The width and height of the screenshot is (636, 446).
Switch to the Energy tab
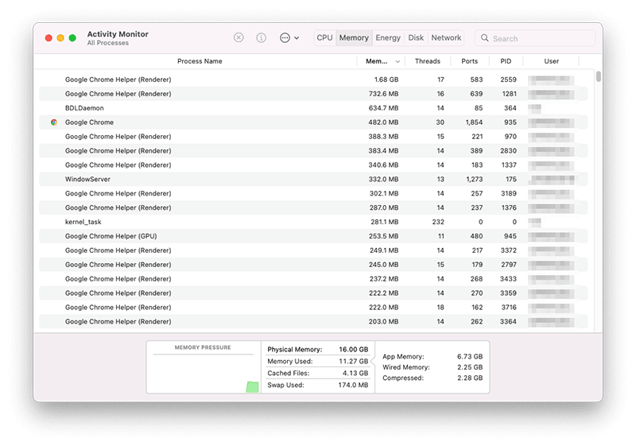388,37
